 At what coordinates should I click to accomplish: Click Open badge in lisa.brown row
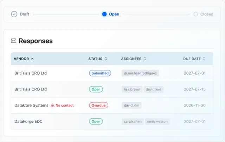tap(96, 89)
